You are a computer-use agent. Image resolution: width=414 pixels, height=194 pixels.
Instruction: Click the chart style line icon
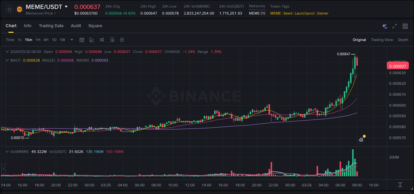tap(91, 40)
